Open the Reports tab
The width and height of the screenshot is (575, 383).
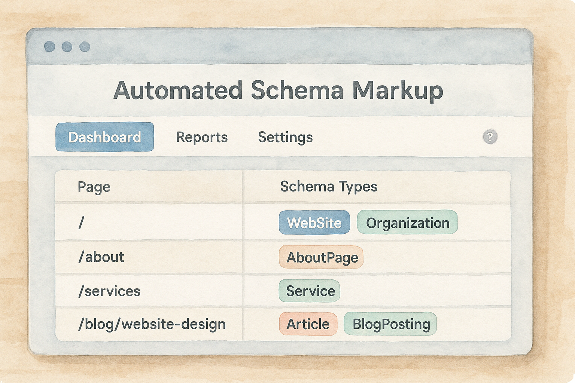tap(202, 137)
